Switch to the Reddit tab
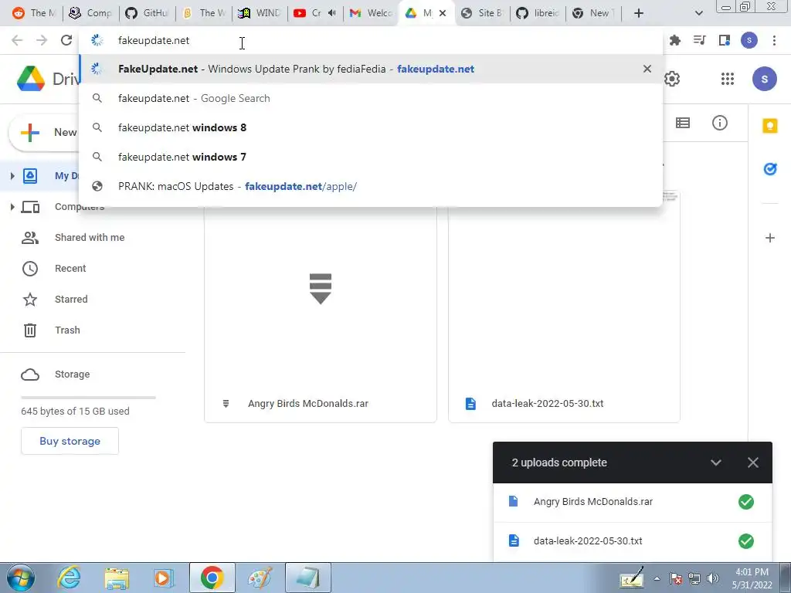This screenshot has width=791, height=593. 34,13
